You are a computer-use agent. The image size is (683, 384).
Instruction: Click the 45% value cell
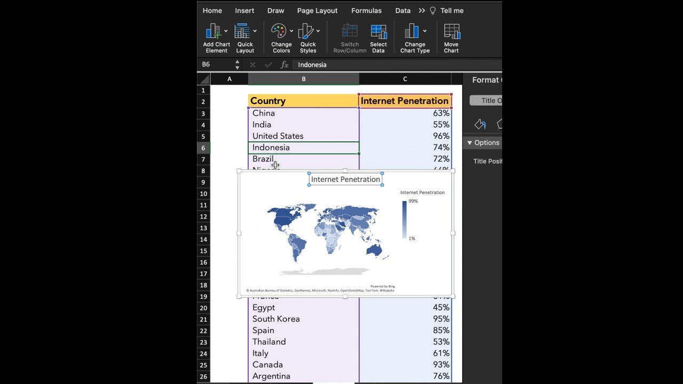pos(405,308)
